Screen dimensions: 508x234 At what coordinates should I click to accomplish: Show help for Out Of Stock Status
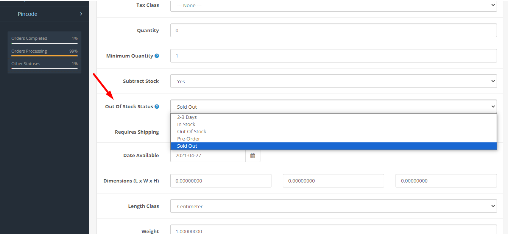pyautogui.click(x=157, y=106)
